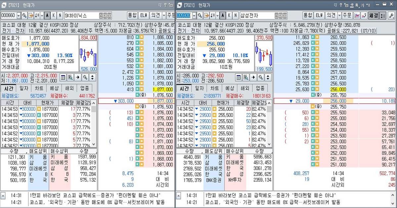Click the orange arrow icon in SK하이닉스 window

pos(31,16)
